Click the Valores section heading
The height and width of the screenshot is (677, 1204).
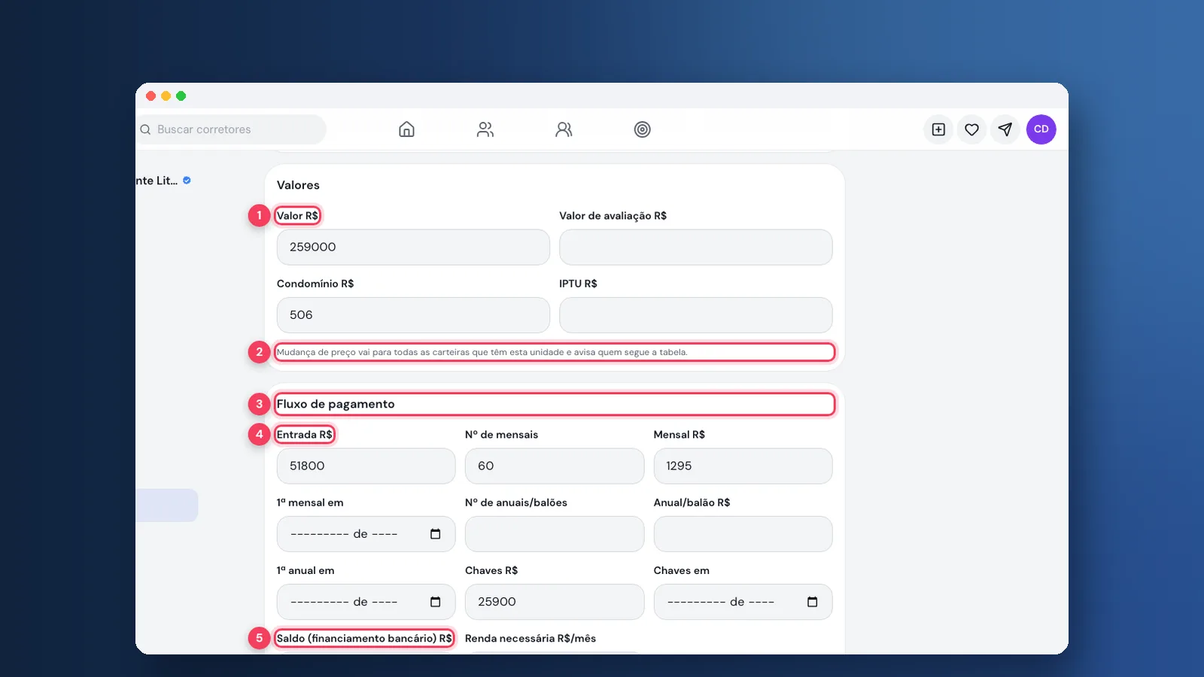(x=298, y=185)
